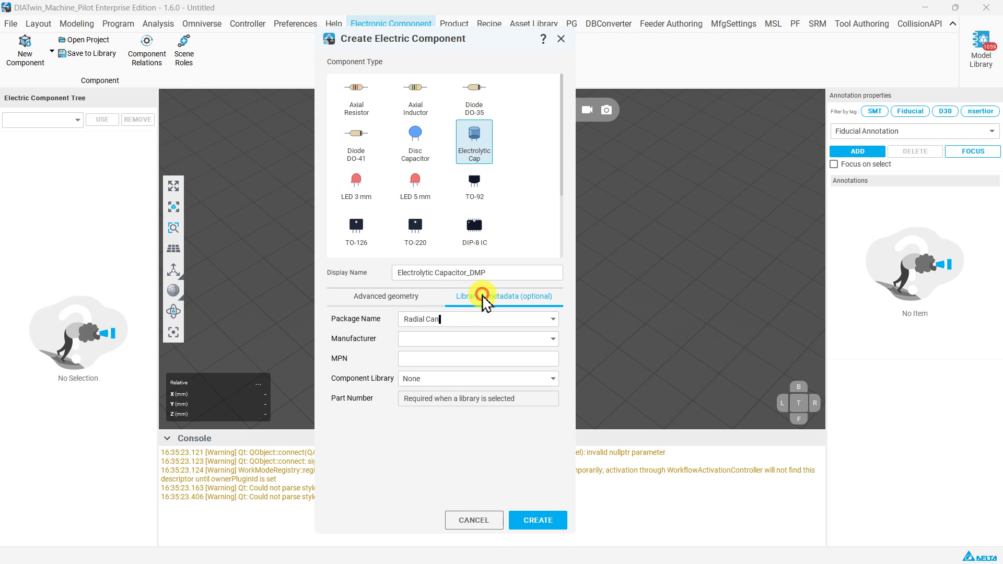Click the zoom magnifier viewport tool
Viewport: 1003px width, 564px height.
click(x=173, y=228)
